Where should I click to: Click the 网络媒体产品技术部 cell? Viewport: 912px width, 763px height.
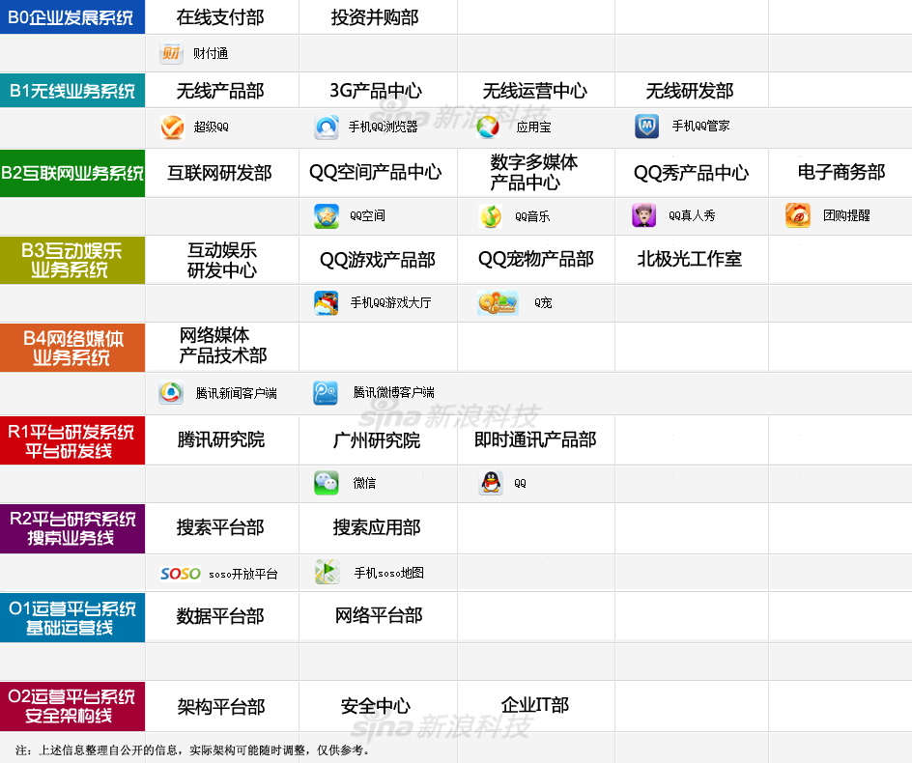point(221,348)
